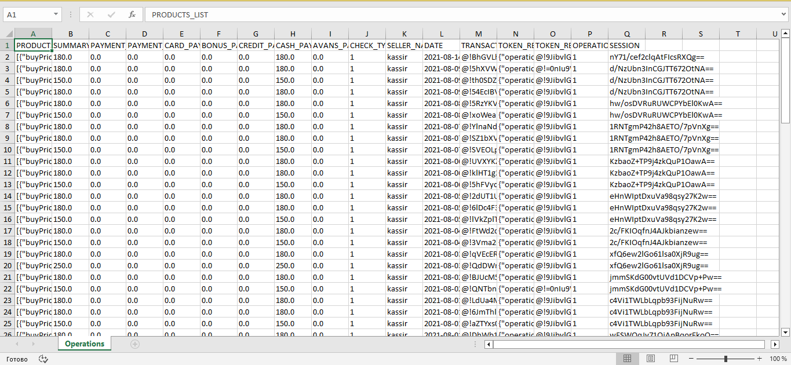Viewport: 791px width, 365px height.
Task: Add a new sheet with plus icon
Action: point(135,344)
